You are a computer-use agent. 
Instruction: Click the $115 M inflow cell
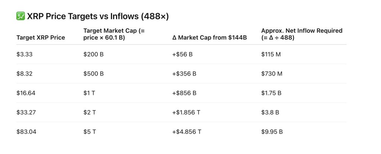[272, 54]
